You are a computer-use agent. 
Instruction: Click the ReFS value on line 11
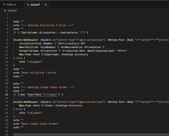click(x=82, y=51)
